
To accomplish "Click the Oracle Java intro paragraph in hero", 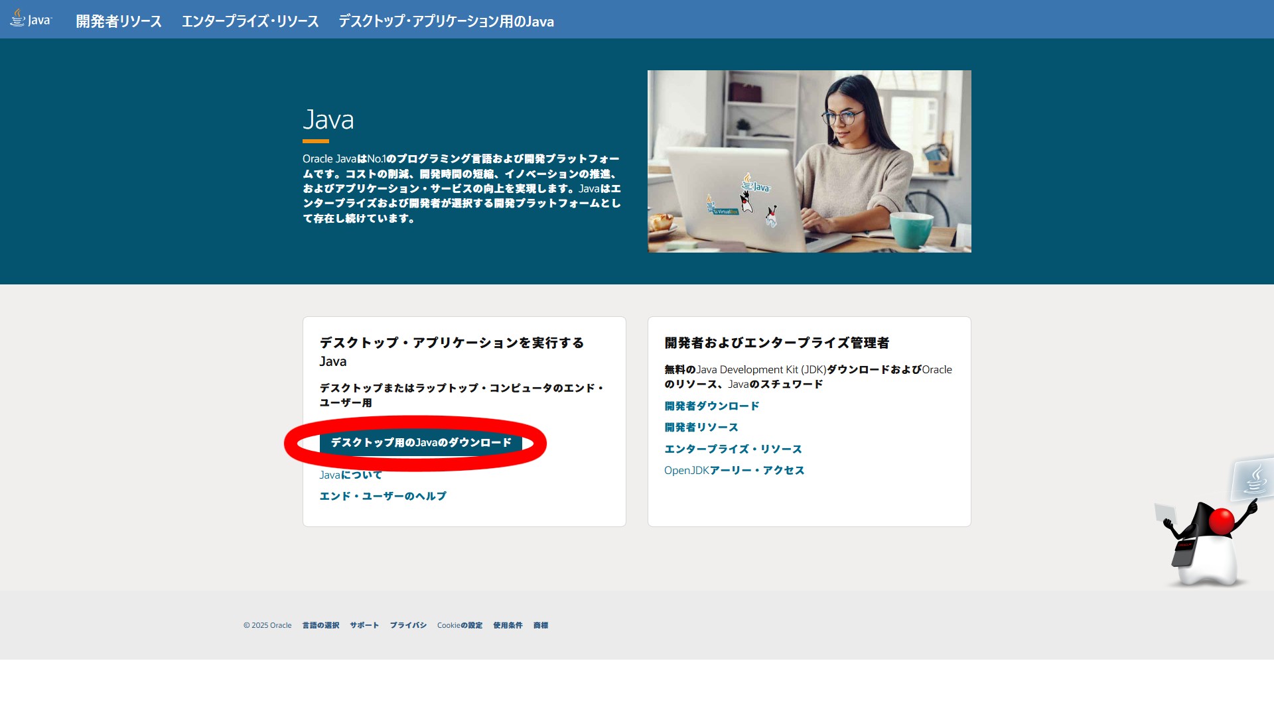I will tap(462, 188).
